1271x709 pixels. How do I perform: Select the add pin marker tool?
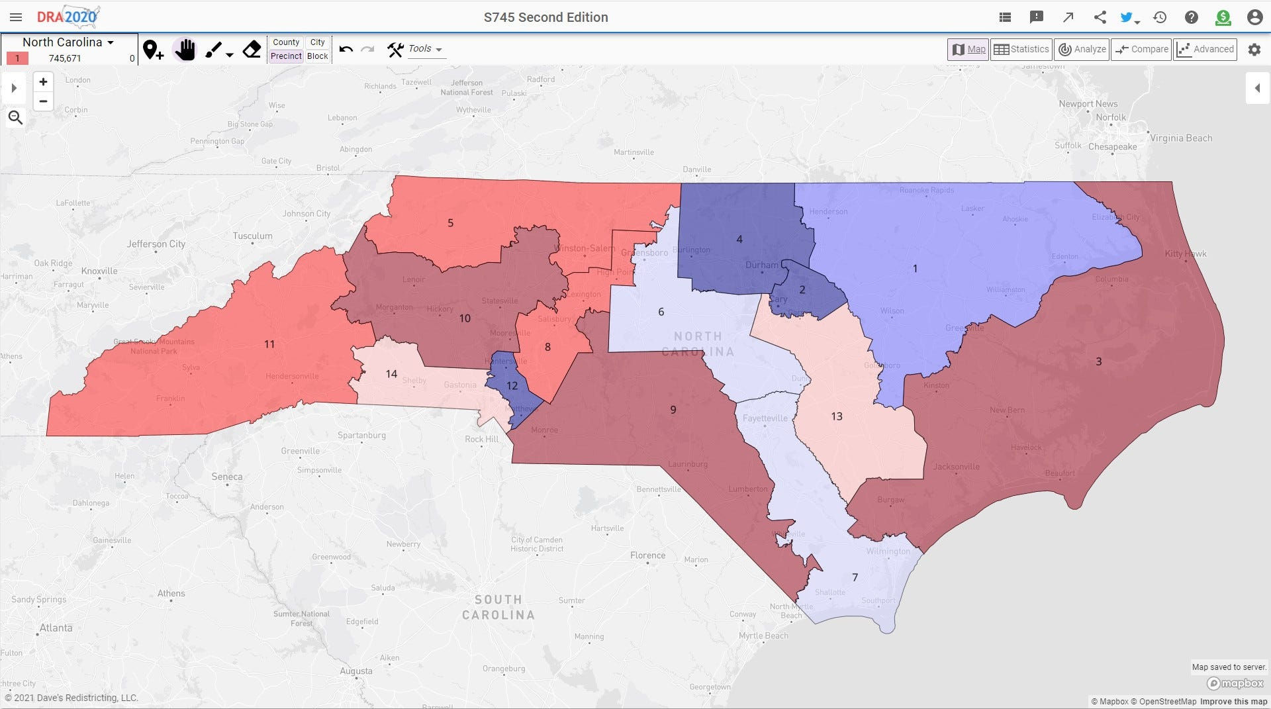point(153,50)
